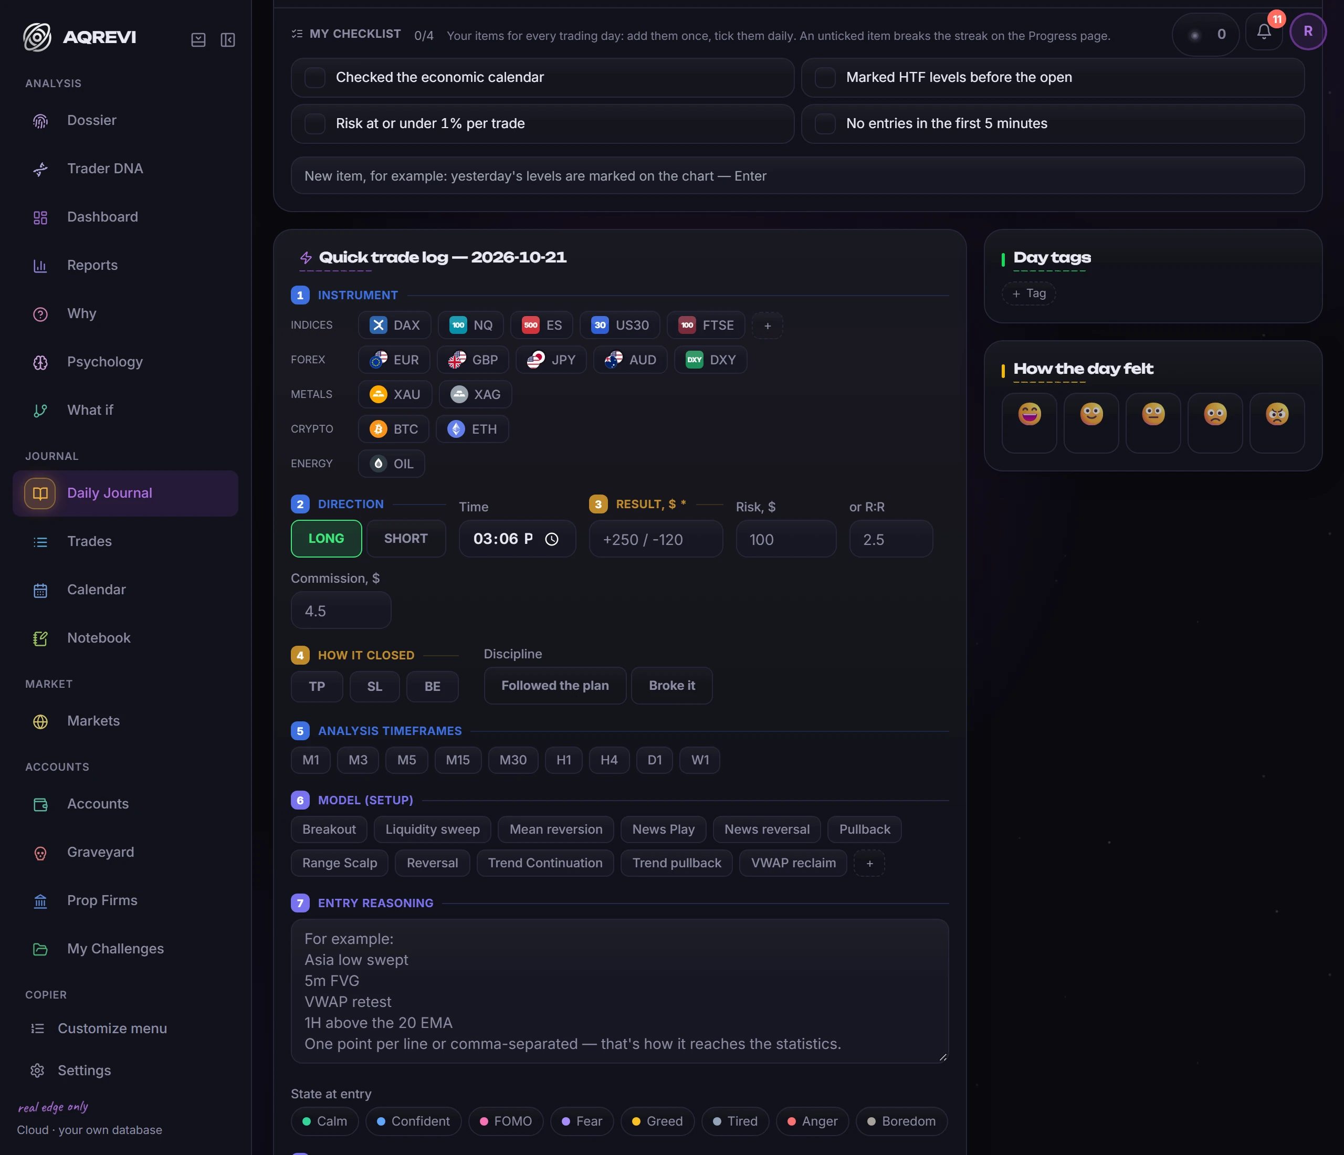1344x1155 pixels.
Task: Open the notifications bell
Action: (x=1263, y=32)
